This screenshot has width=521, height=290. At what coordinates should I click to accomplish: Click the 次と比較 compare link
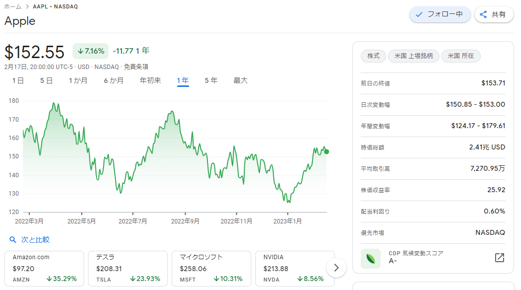(x=35, y=240)
